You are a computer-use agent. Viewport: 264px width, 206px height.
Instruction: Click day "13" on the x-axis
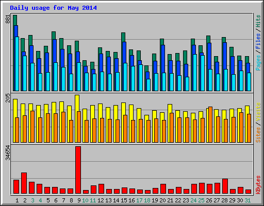[108, 200]
